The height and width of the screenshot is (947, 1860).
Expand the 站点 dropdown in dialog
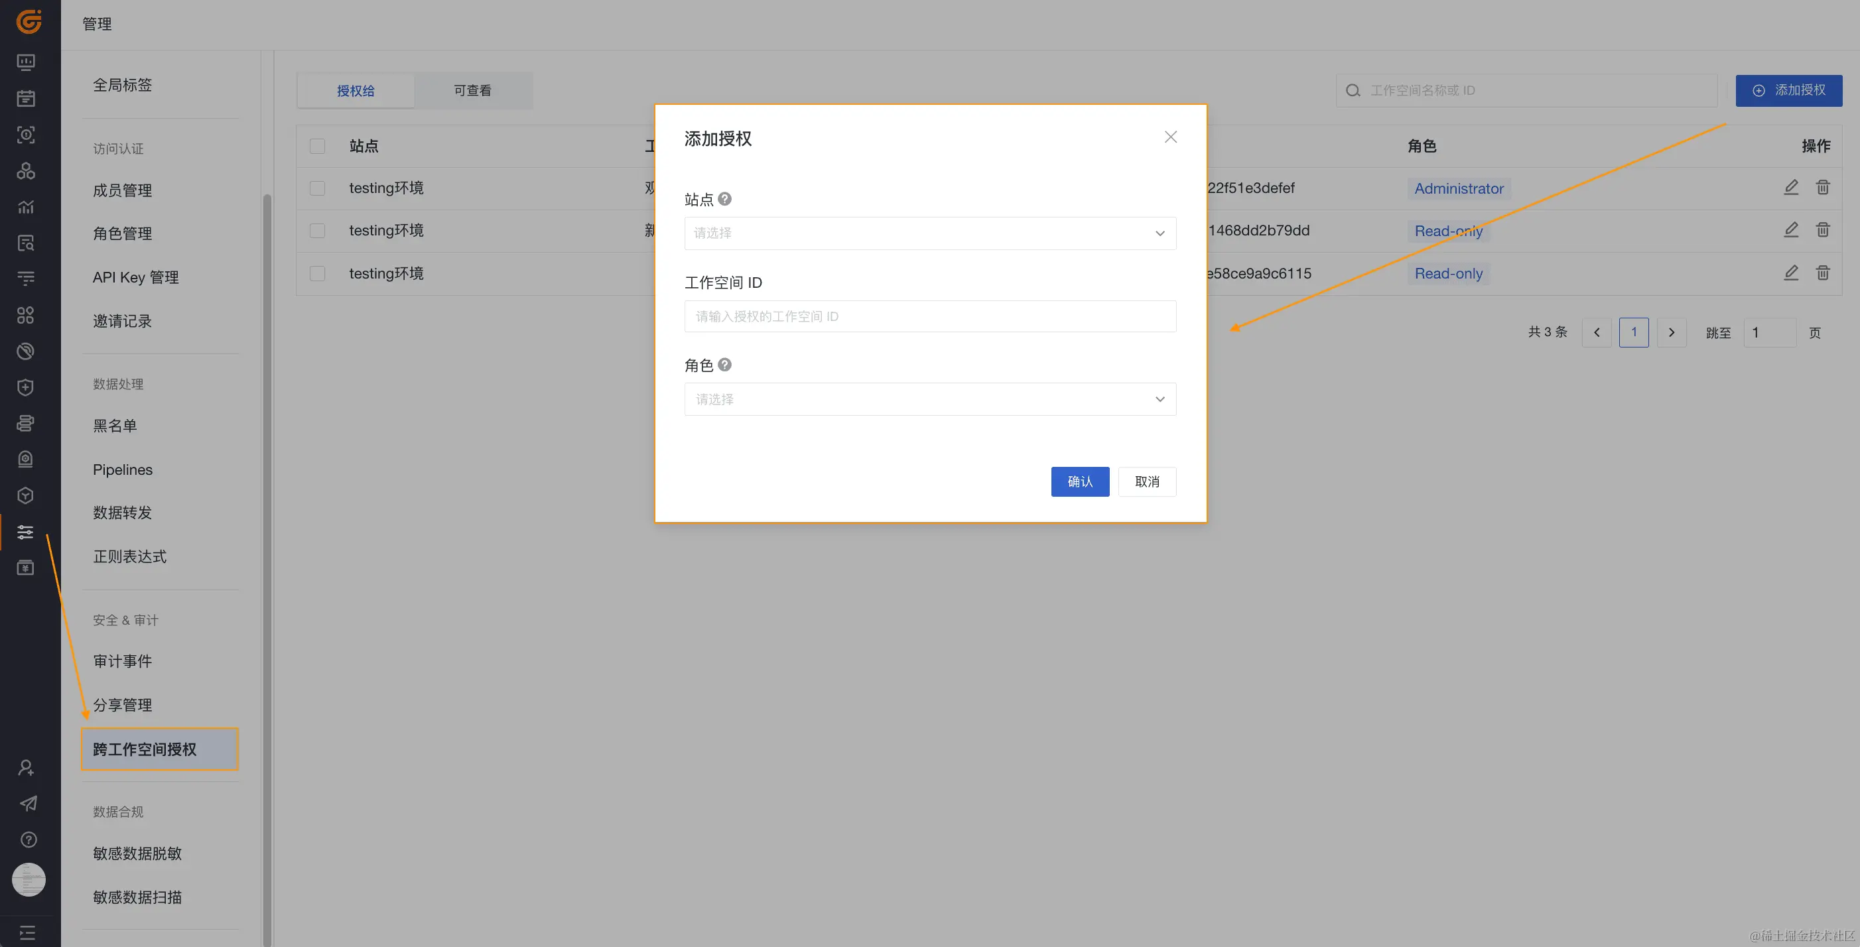pyautogui.click(x=930, y=233)
